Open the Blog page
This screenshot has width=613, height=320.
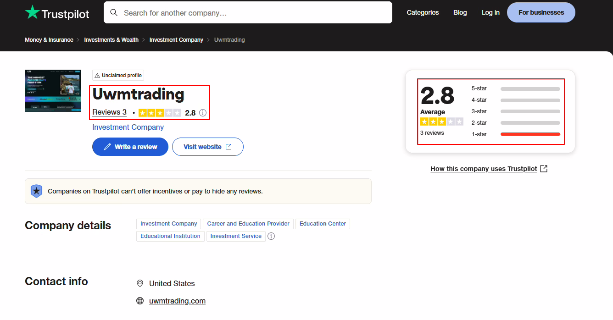pos(460,12)
